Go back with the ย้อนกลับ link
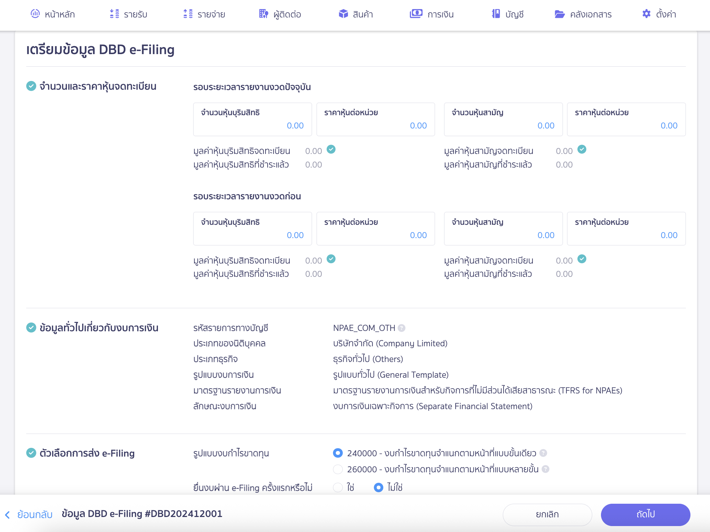Screen dimensions: 710x532 coord(29,515)
